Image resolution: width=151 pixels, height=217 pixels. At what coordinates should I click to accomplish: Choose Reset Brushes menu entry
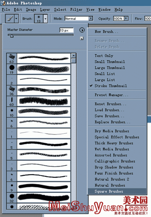(x=117, y=104)
